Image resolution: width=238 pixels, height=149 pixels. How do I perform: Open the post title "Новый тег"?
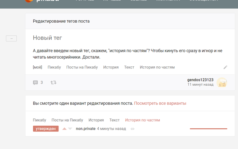tap(47, 38)
